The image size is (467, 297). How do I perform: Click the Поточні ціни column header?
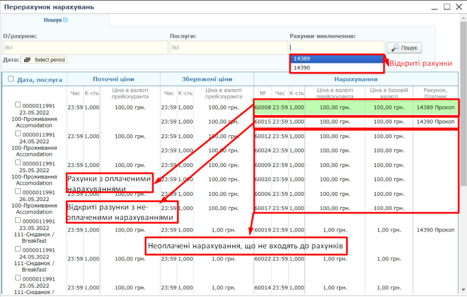[x=114, y=79]
